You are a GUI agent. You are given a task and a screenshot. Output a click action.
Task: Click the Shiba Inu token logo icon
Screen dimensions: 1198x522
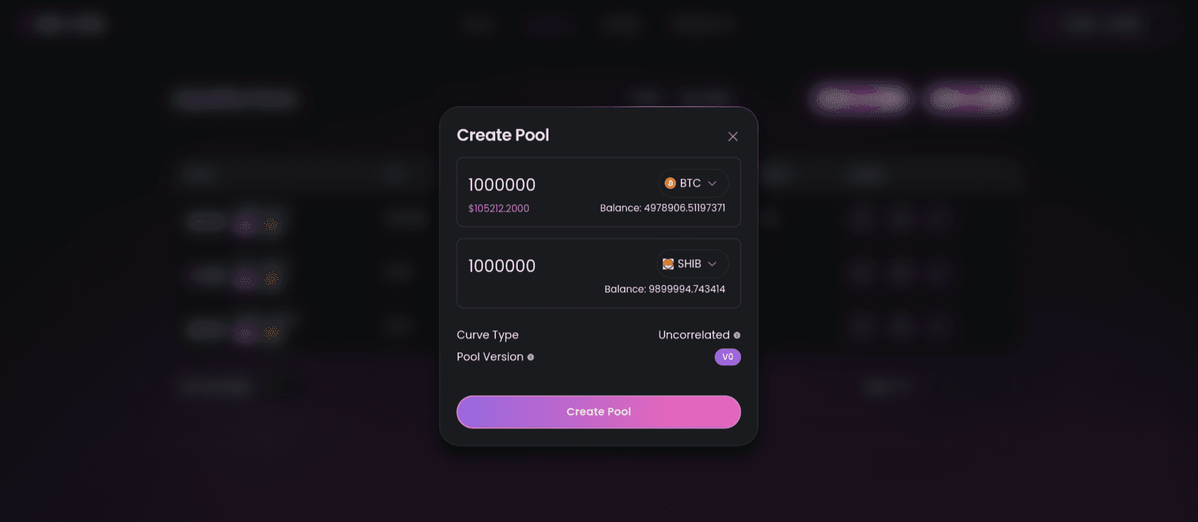(x=668, y=264)
